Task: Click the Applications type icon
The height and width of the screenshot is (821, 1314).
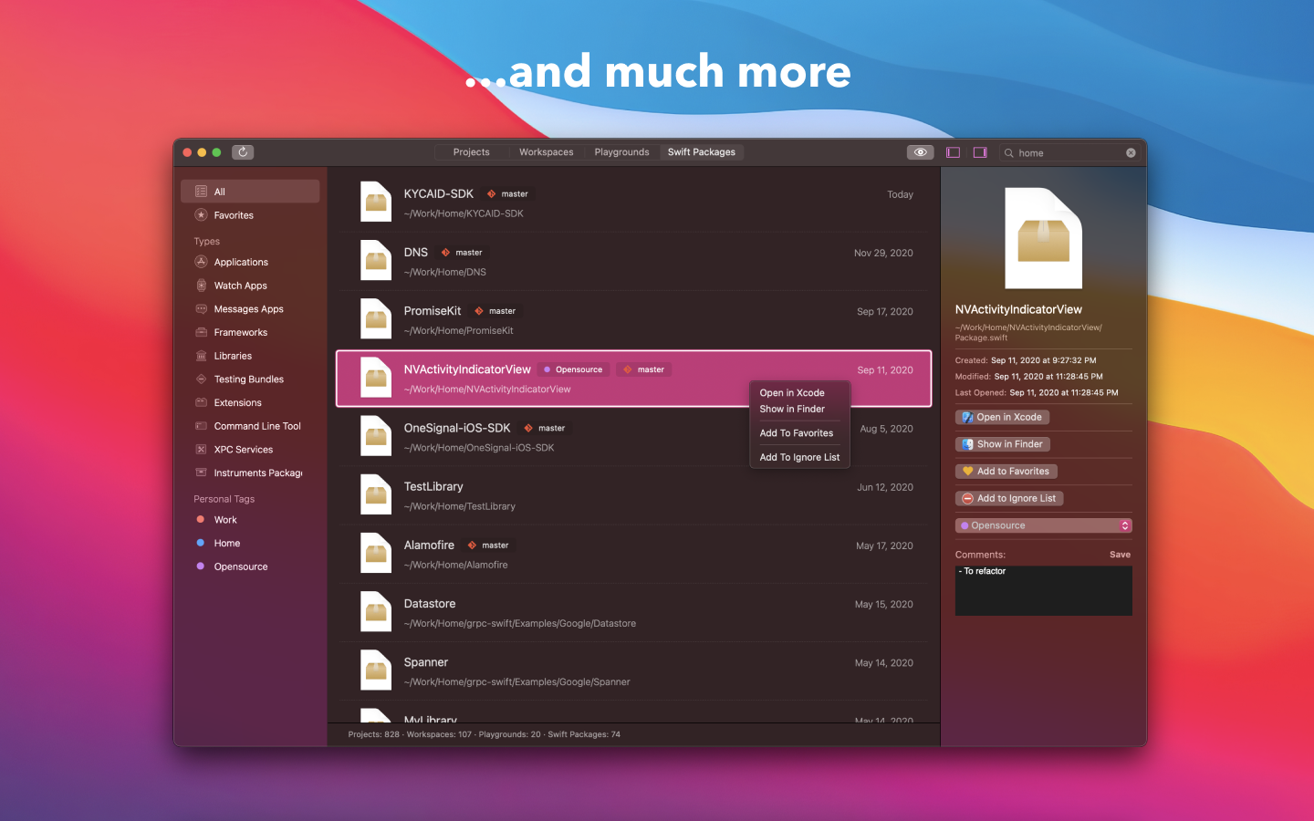Action: pos(202,262)
